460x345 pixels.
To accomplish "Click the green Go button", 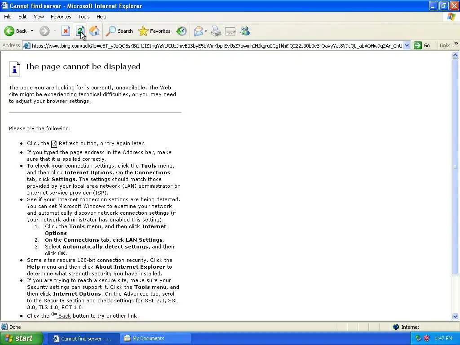I will pyautogui.click(x=422, y=45).
